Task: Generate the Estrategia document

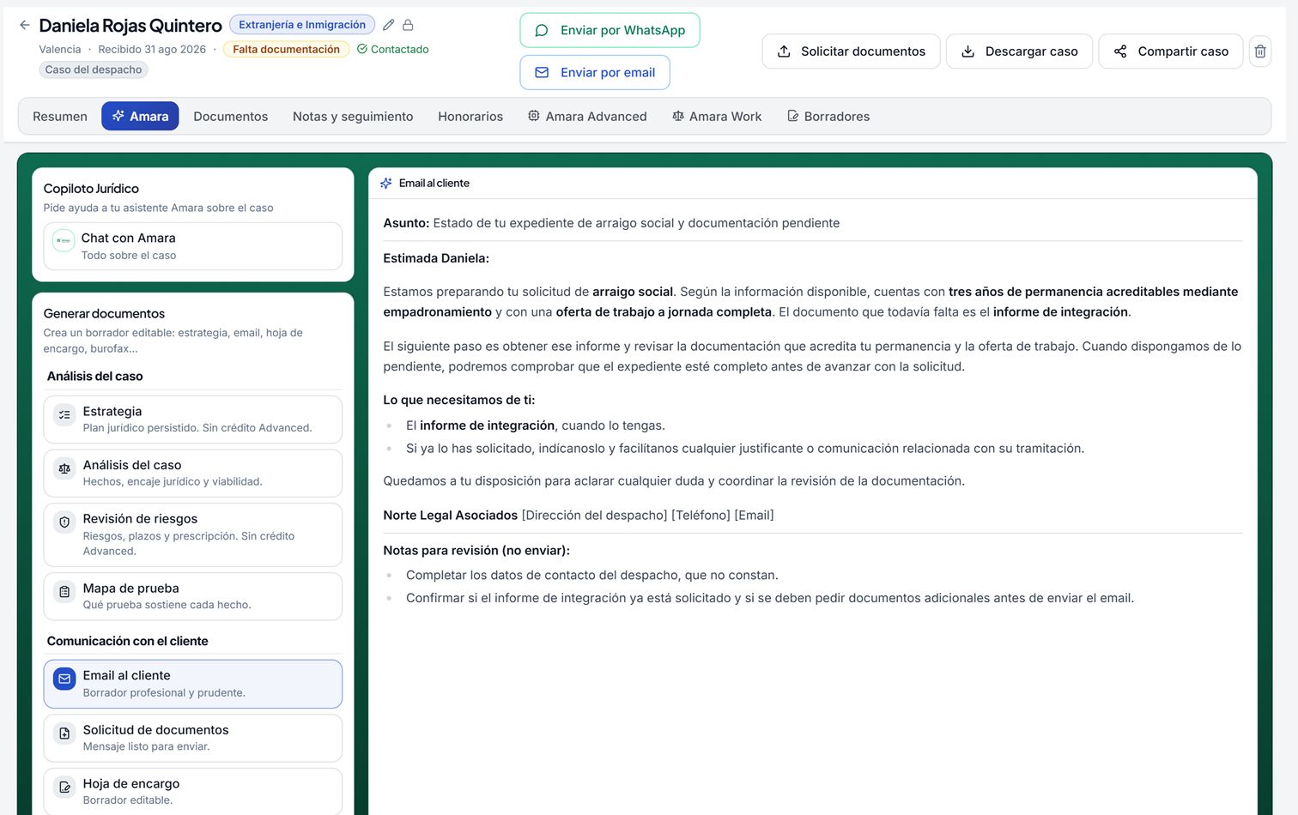Action: pyautogui.click(x=193, y=420)
